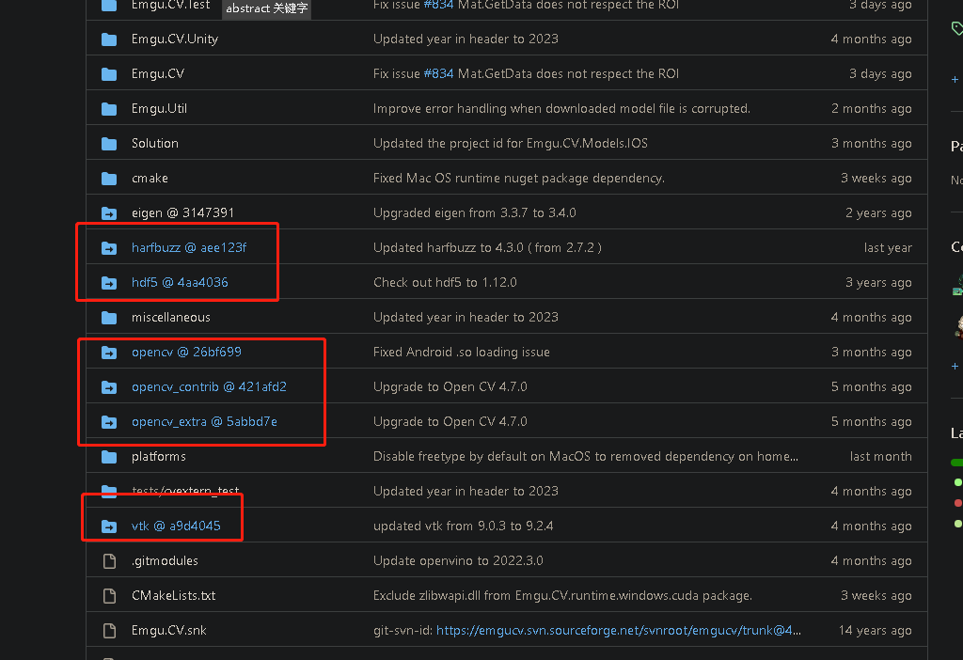Open the miscellaneous folder
Screen dimensions: 963x660
click(x=171, y=318)
